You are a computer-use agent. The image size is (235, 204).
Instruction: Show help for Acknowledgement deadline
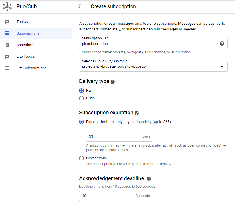click(149, 179)
